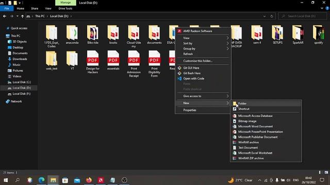
Task: Click This PC in breadcrumb path
Action: [x=40, y=16]
